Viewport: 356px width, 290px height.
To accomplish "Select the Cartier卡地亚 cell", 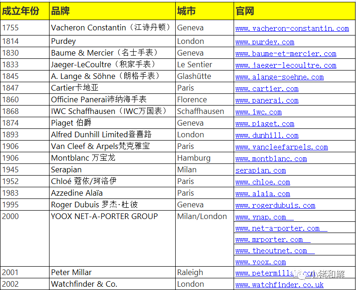I will click(x=113, y=88).
